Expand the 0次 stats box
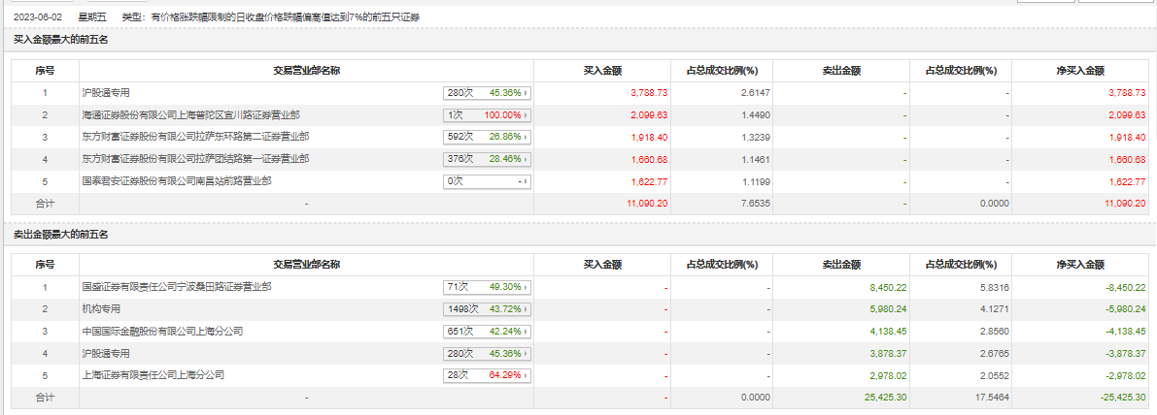This screenshot has width=1157, height=415. click(490, 182)
